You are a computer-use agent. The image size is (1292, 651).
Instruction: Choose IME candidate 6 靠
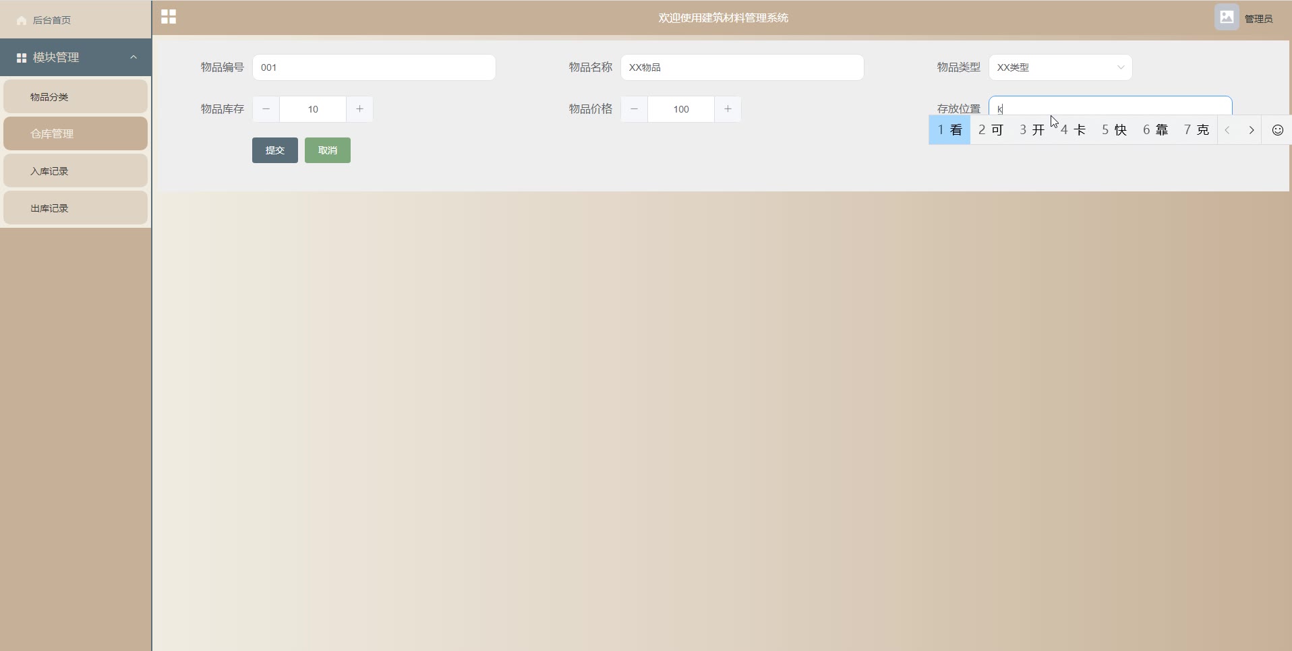pos(1156,130)
